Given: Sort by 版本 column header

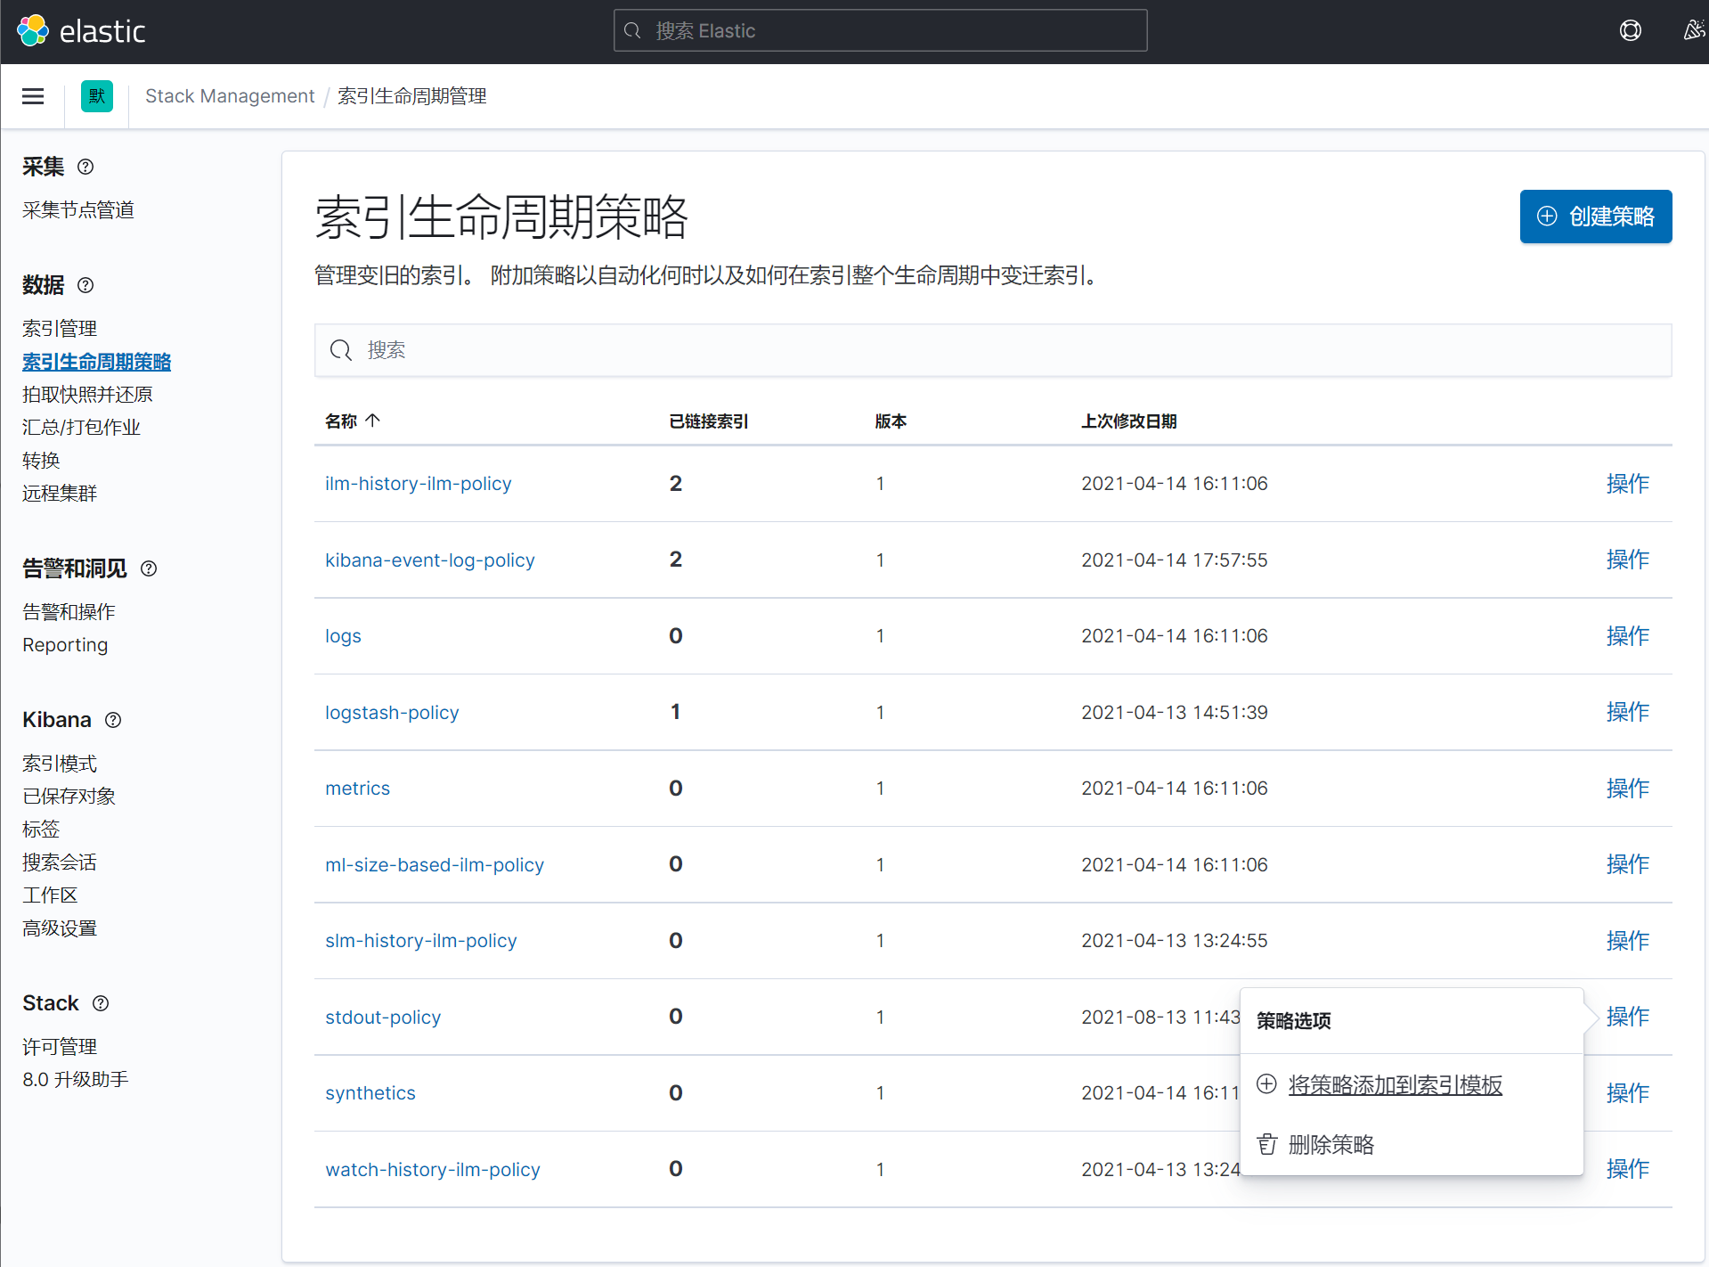Looking at the screenshot, I should pos(891,421).
